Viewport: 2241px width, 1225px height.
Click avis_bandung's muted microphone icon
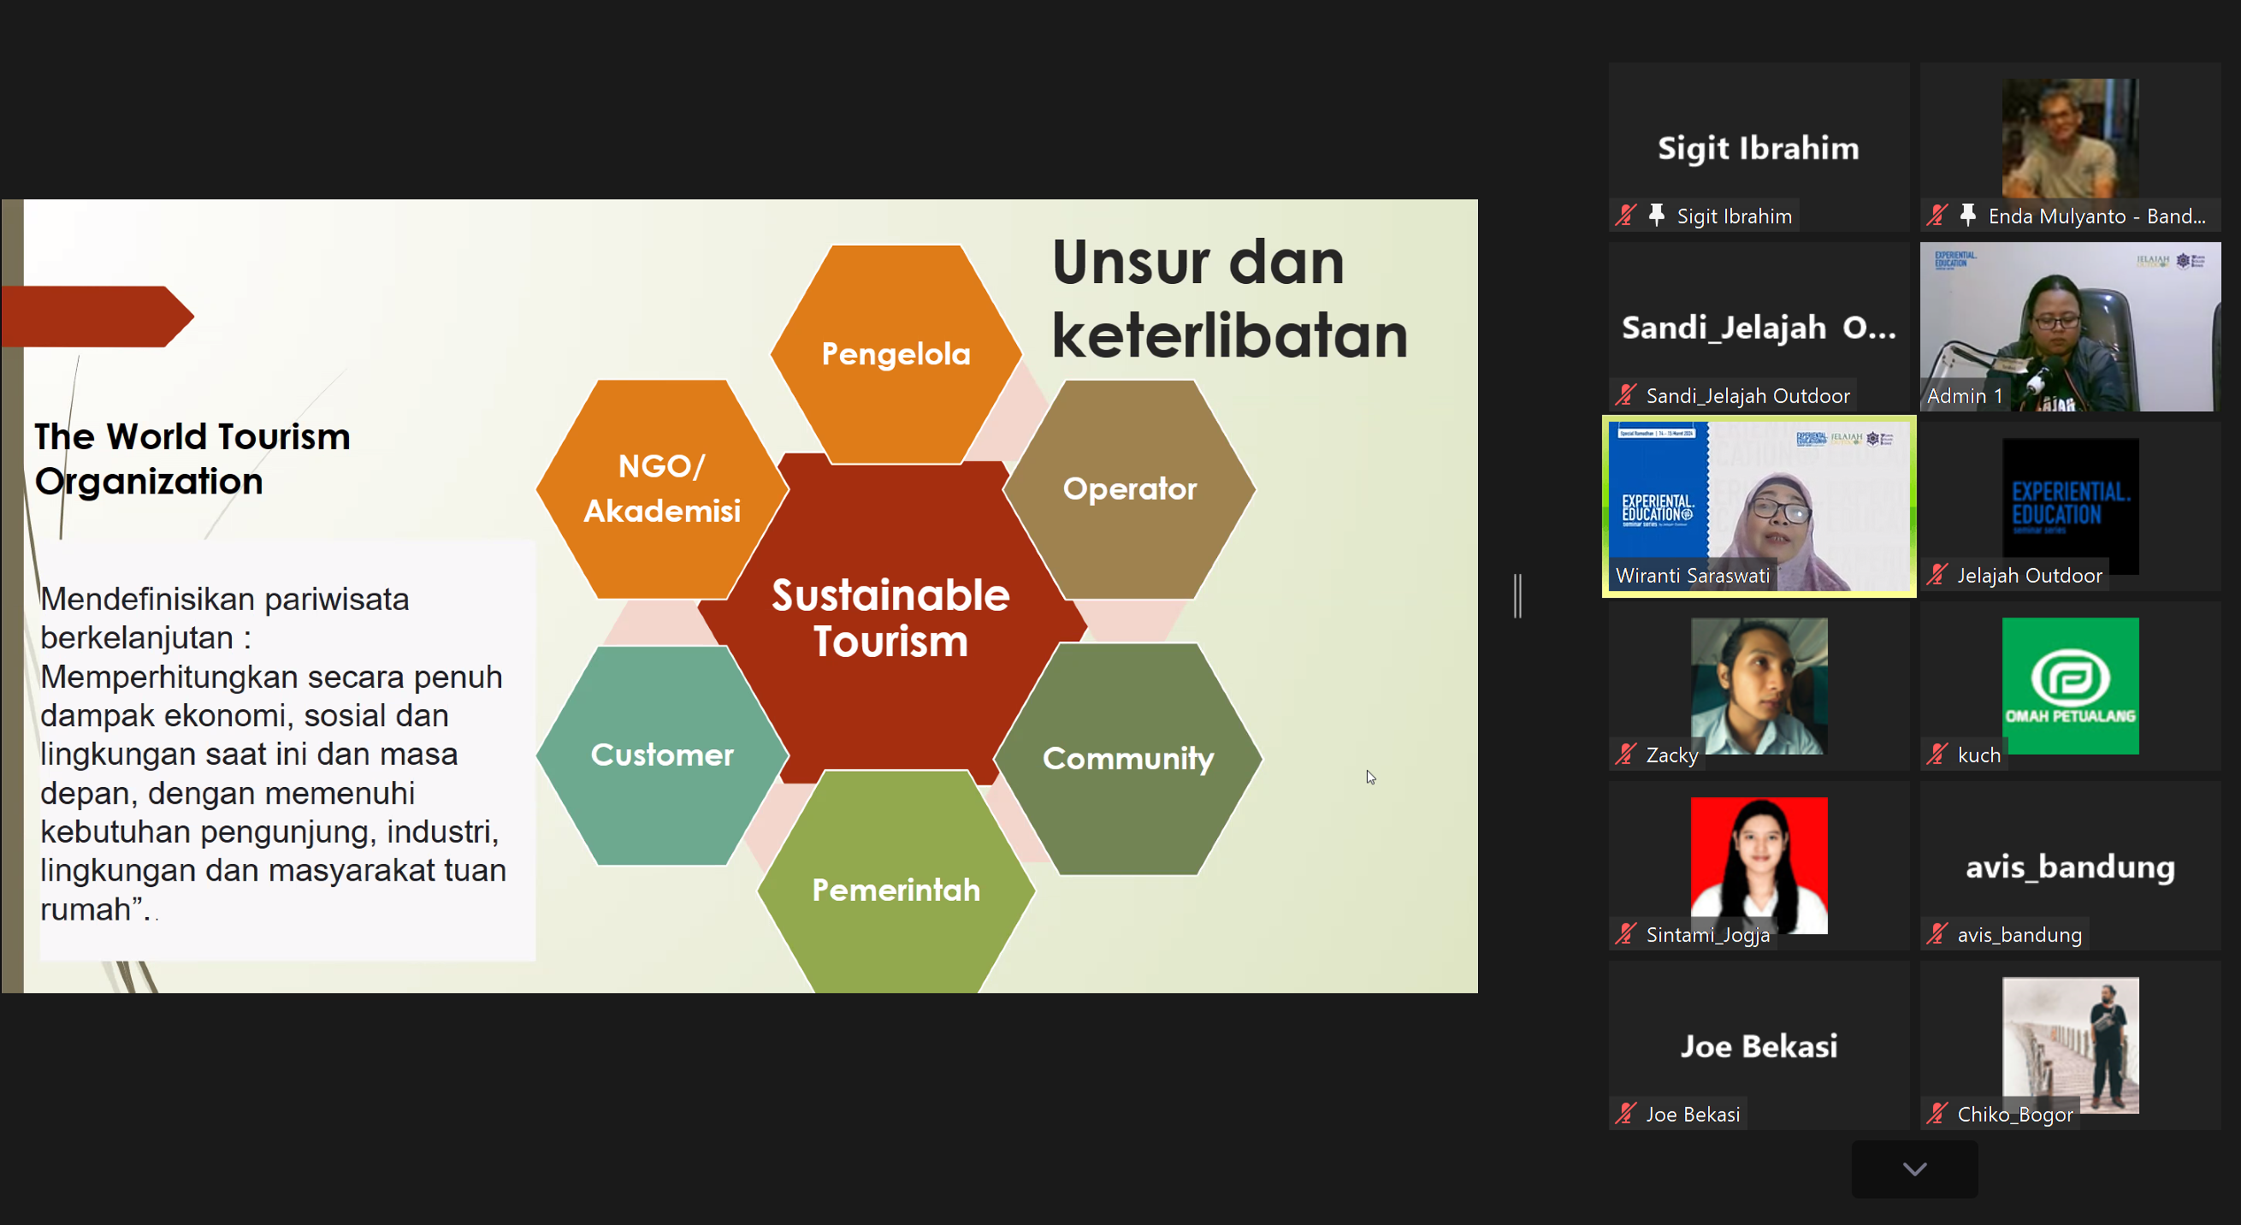click(x=1936, y=934)
